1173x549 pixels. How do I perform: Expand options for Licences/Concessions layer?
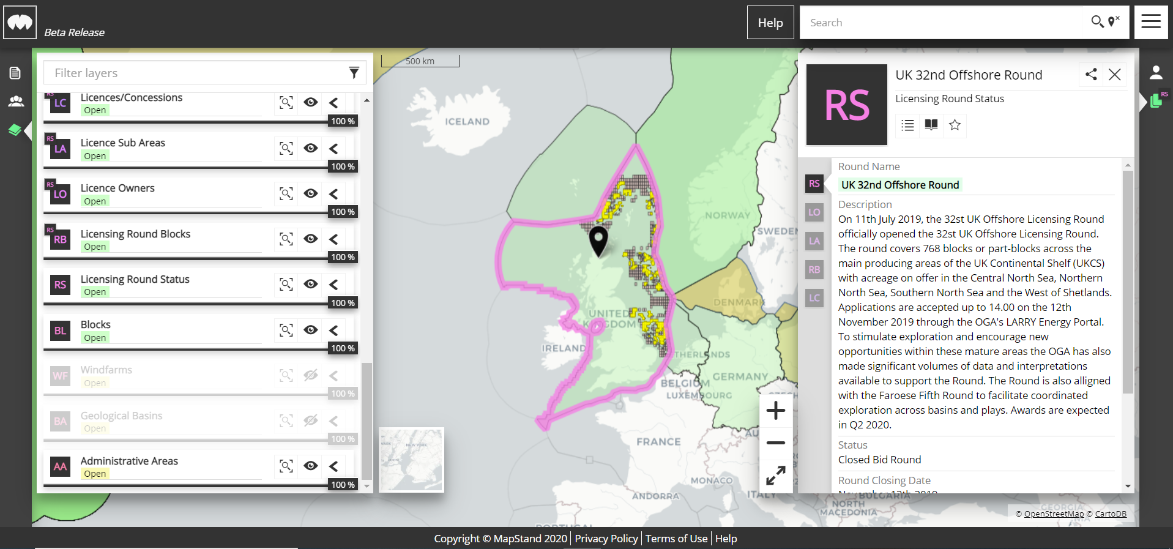(x=333, y=103)
